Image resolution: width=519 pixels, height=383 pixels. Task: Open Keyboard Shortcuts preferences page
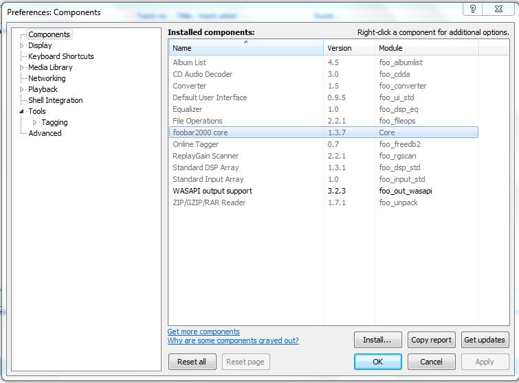[x=61, y=56]
